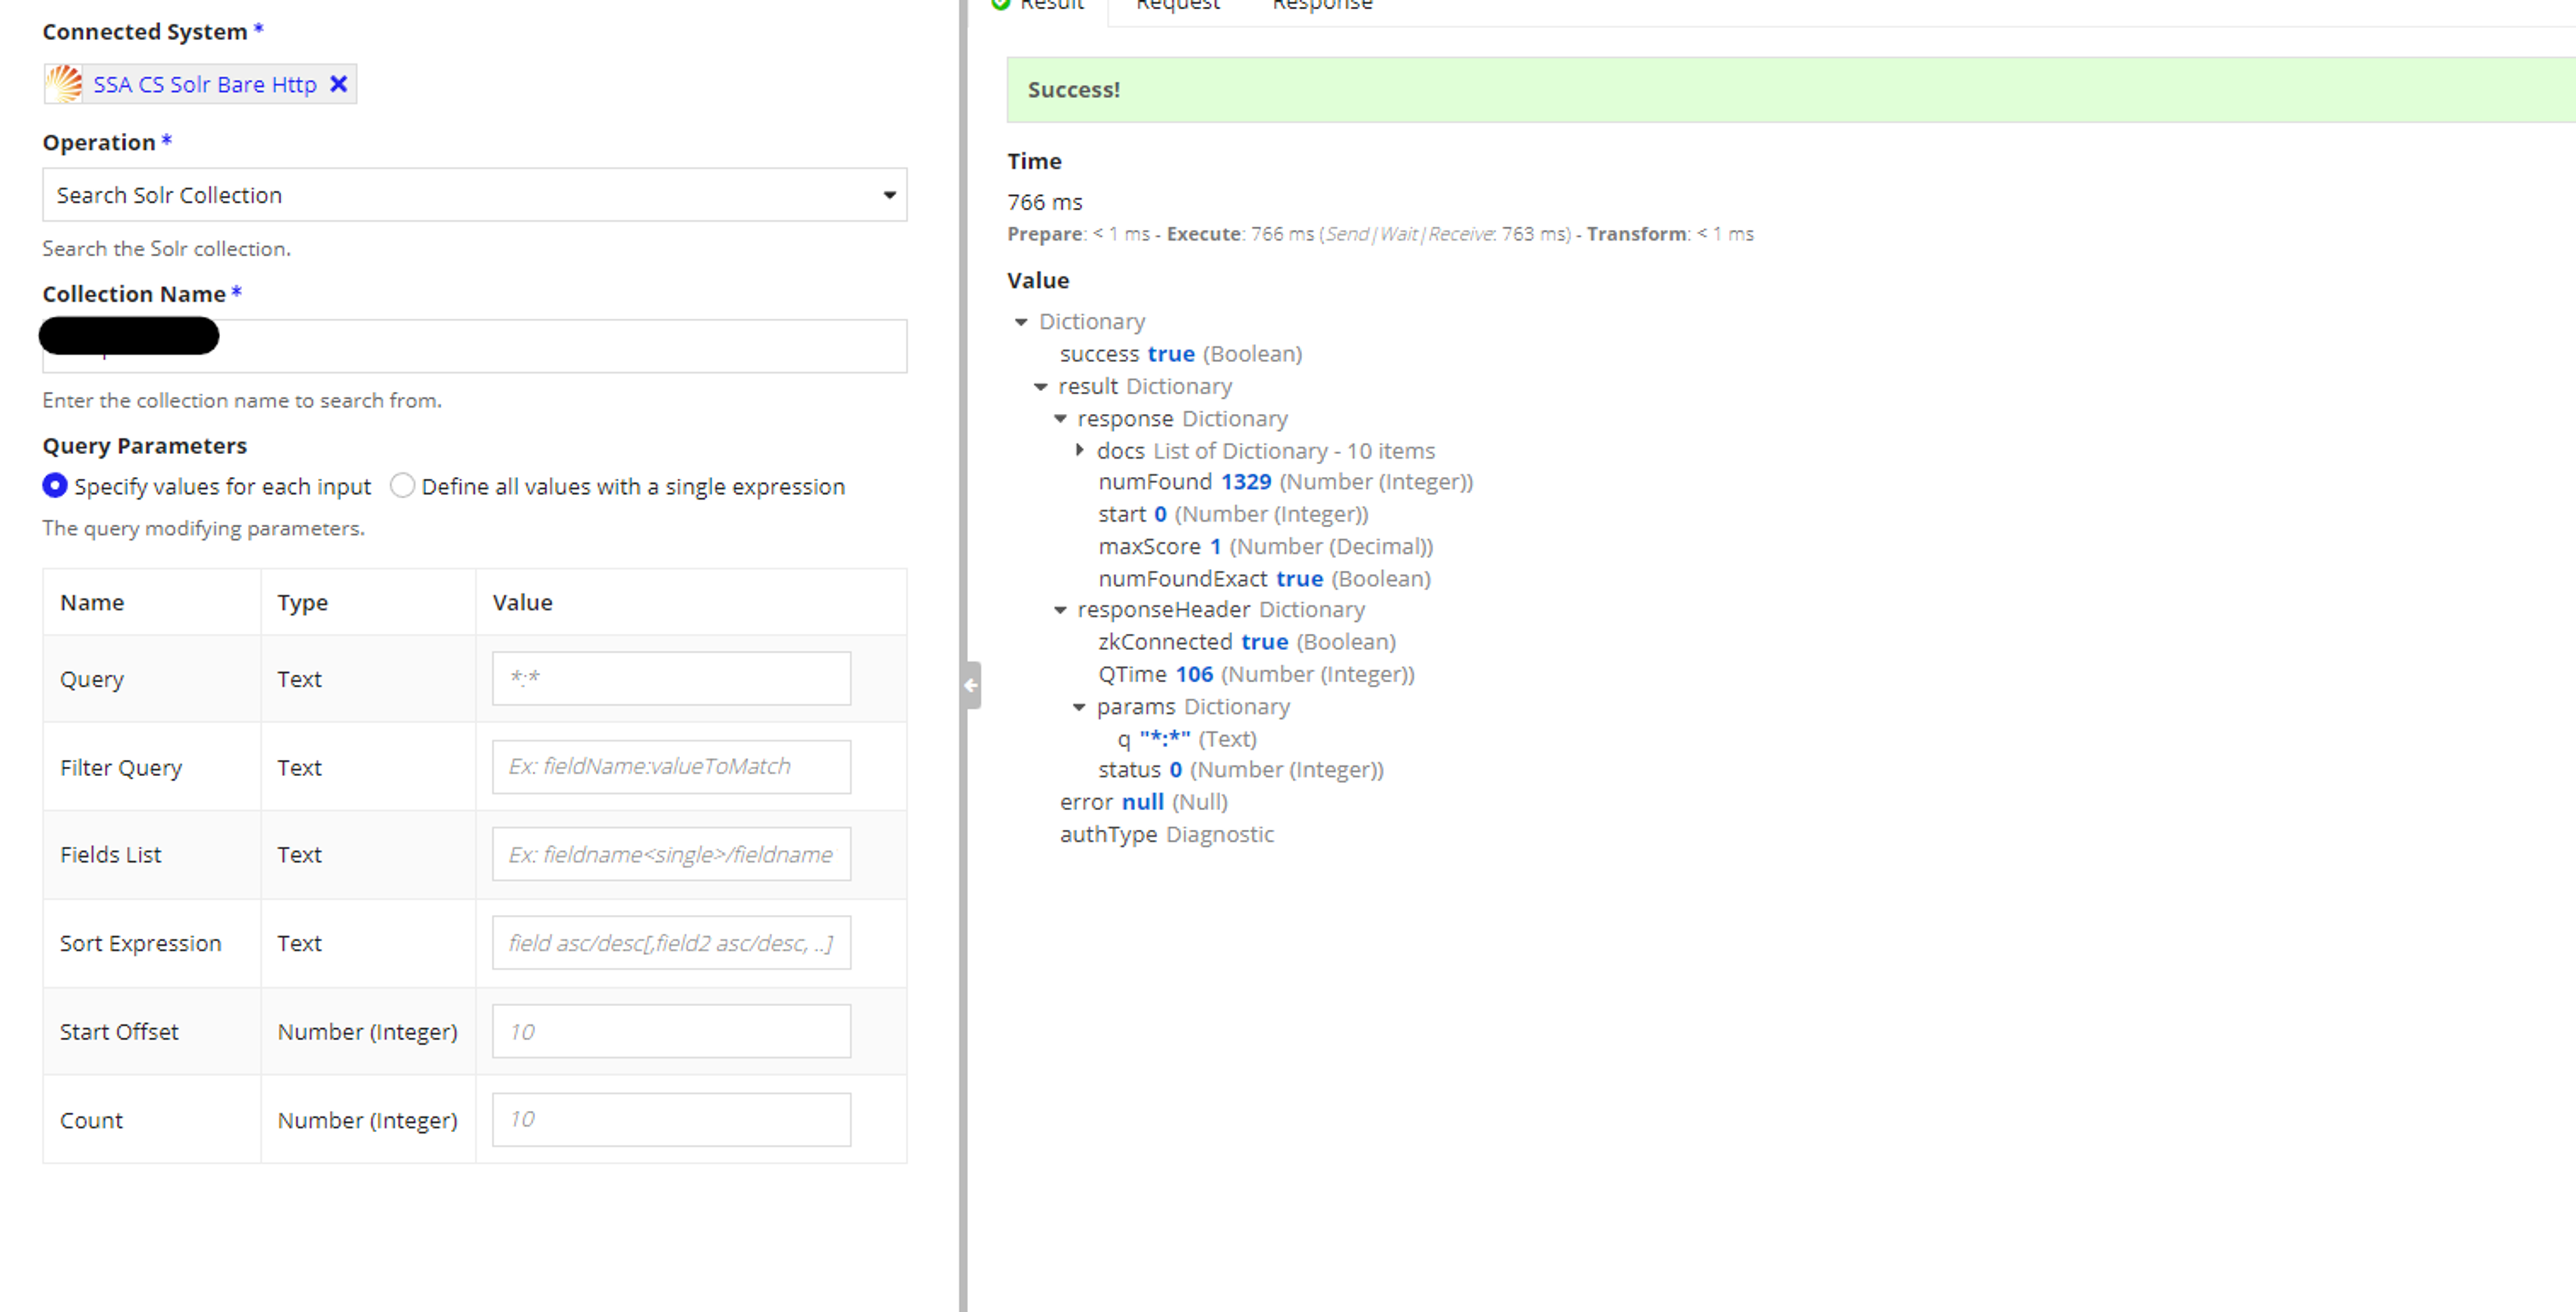Click the Filter Query value field

tap(671, 766)
